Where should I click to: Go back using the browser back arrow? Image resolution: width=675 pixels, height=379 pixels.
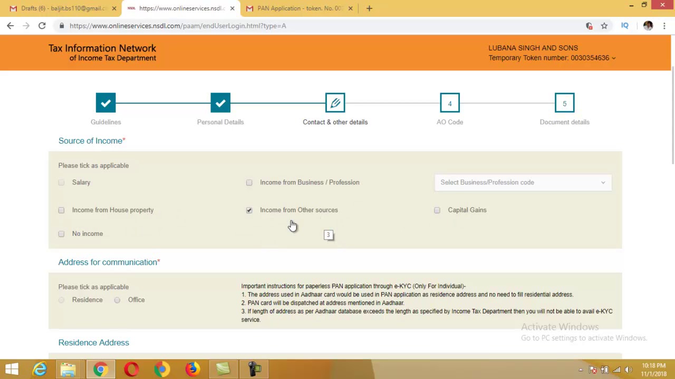[10, 26]
